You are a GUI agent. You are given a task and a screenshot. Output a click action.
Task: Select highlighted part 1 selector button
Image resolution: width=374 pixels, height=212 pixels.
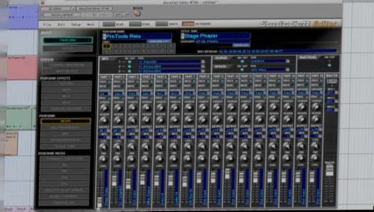[107, 46]
